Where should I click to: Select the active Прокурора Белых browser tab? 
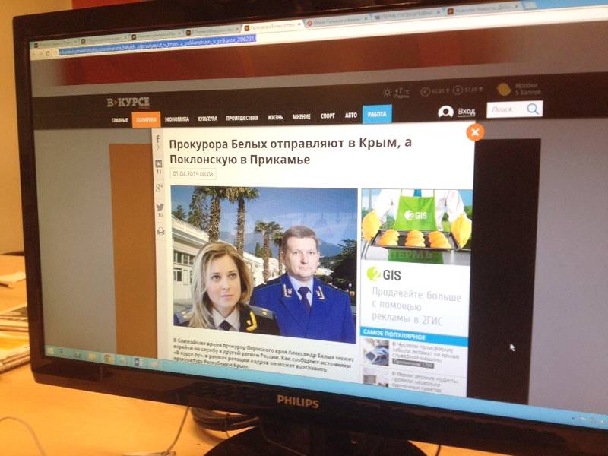(273, 27)
